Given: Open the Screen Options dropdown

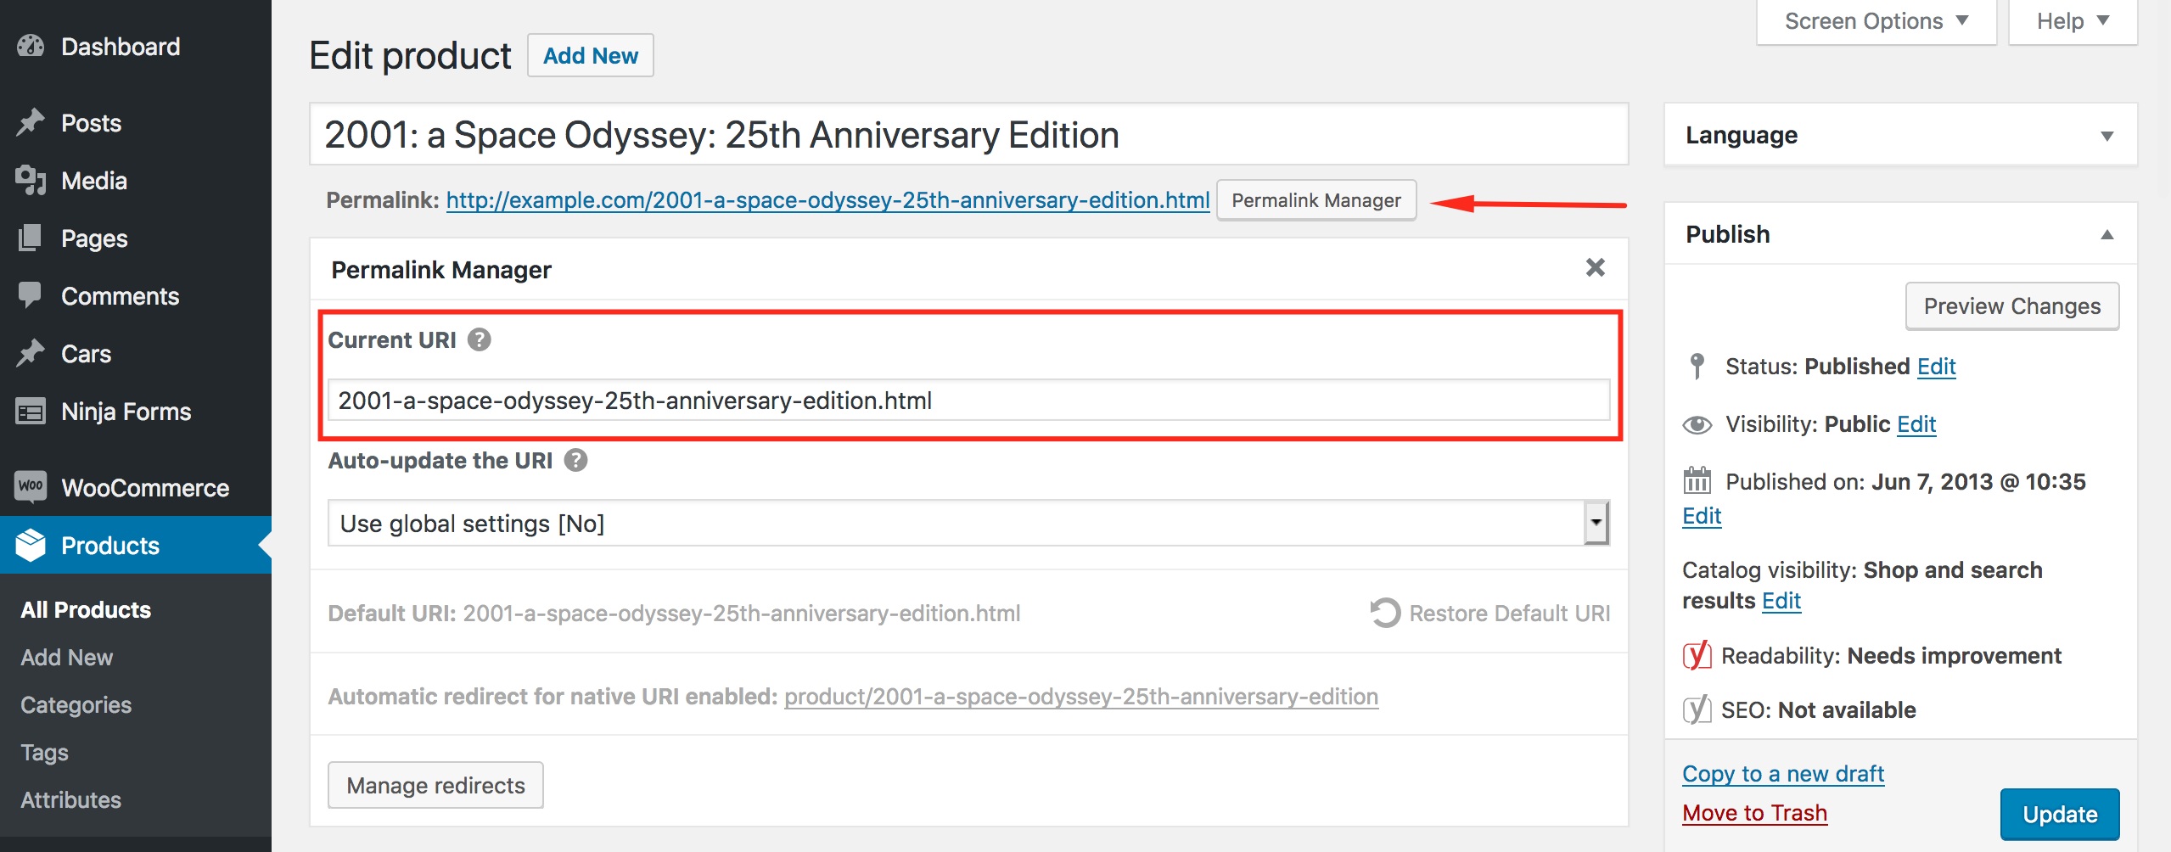Looking at the screenshot, I should pyautogui.click(x=1875, y=20).
